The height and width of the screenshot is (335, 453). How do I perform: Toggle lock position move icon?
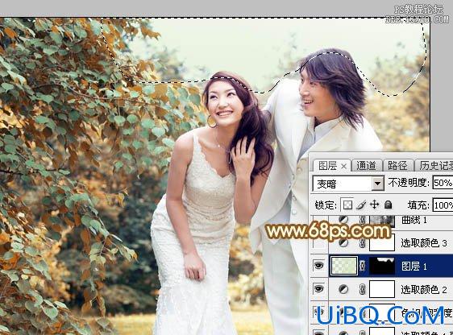[x=375, y=205]
